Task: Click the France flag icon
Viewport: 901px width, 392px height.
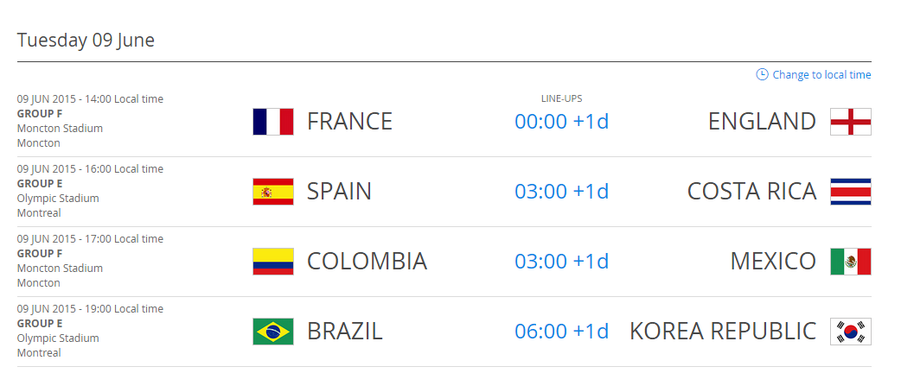Action: [x=273, y=122]
